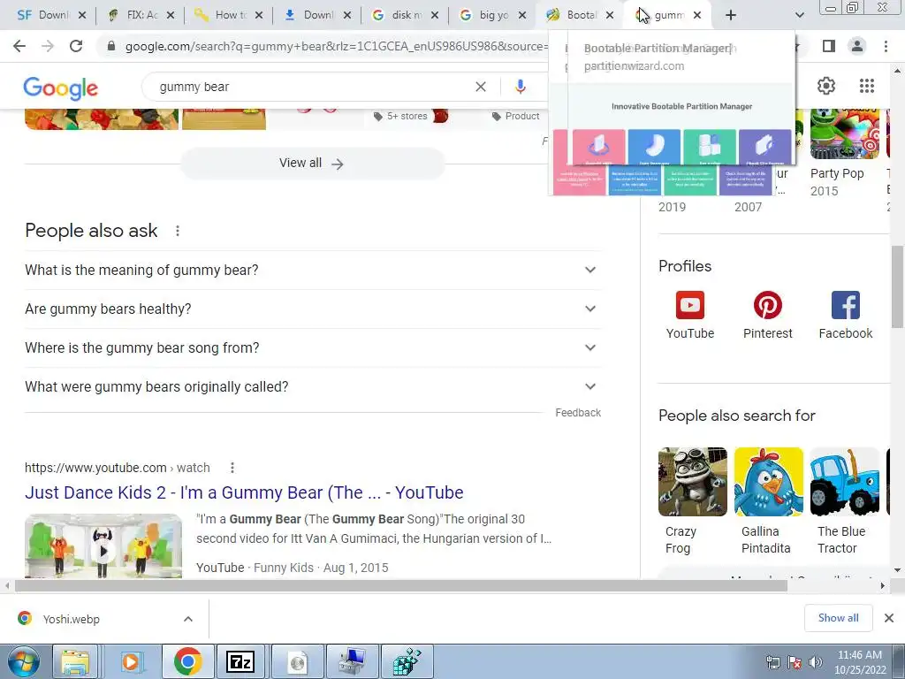The image size is (905, 679).
Task: Open the Yoshi.webp downloaded file
Action: (71, 619)
